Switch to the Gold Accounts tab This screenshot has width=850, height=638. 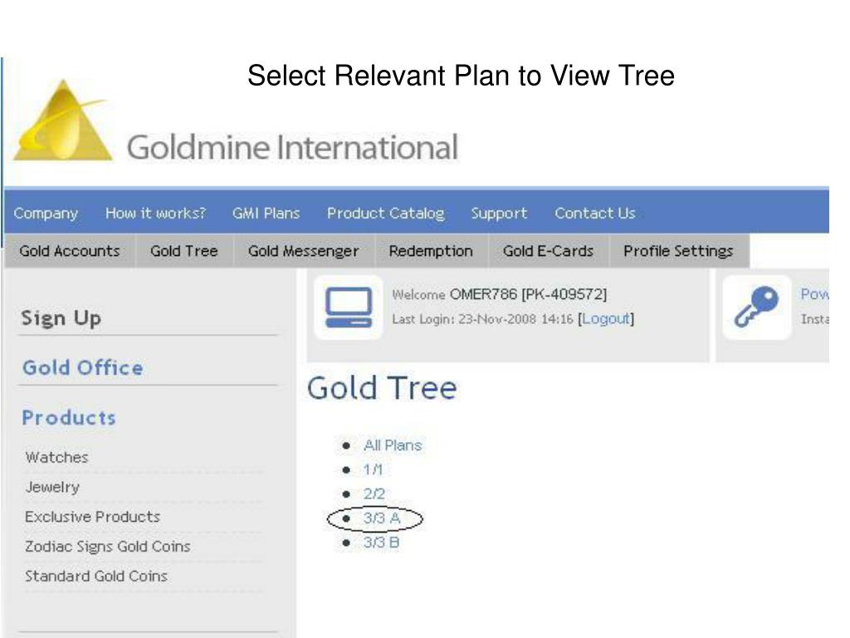70,251
